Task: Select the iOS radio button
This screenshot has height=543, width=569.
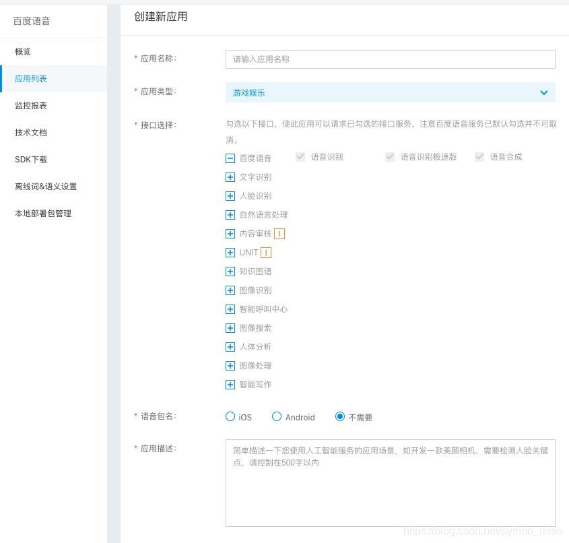Action: click(230, 416)
